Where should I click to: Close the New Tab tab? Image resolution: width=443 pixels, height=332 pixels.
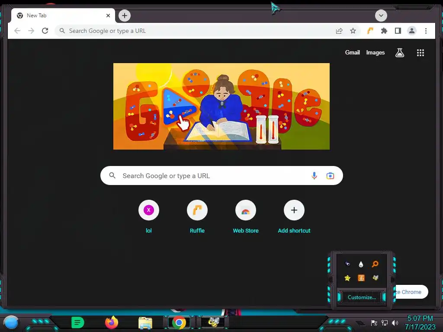click(x=108, y=16)
